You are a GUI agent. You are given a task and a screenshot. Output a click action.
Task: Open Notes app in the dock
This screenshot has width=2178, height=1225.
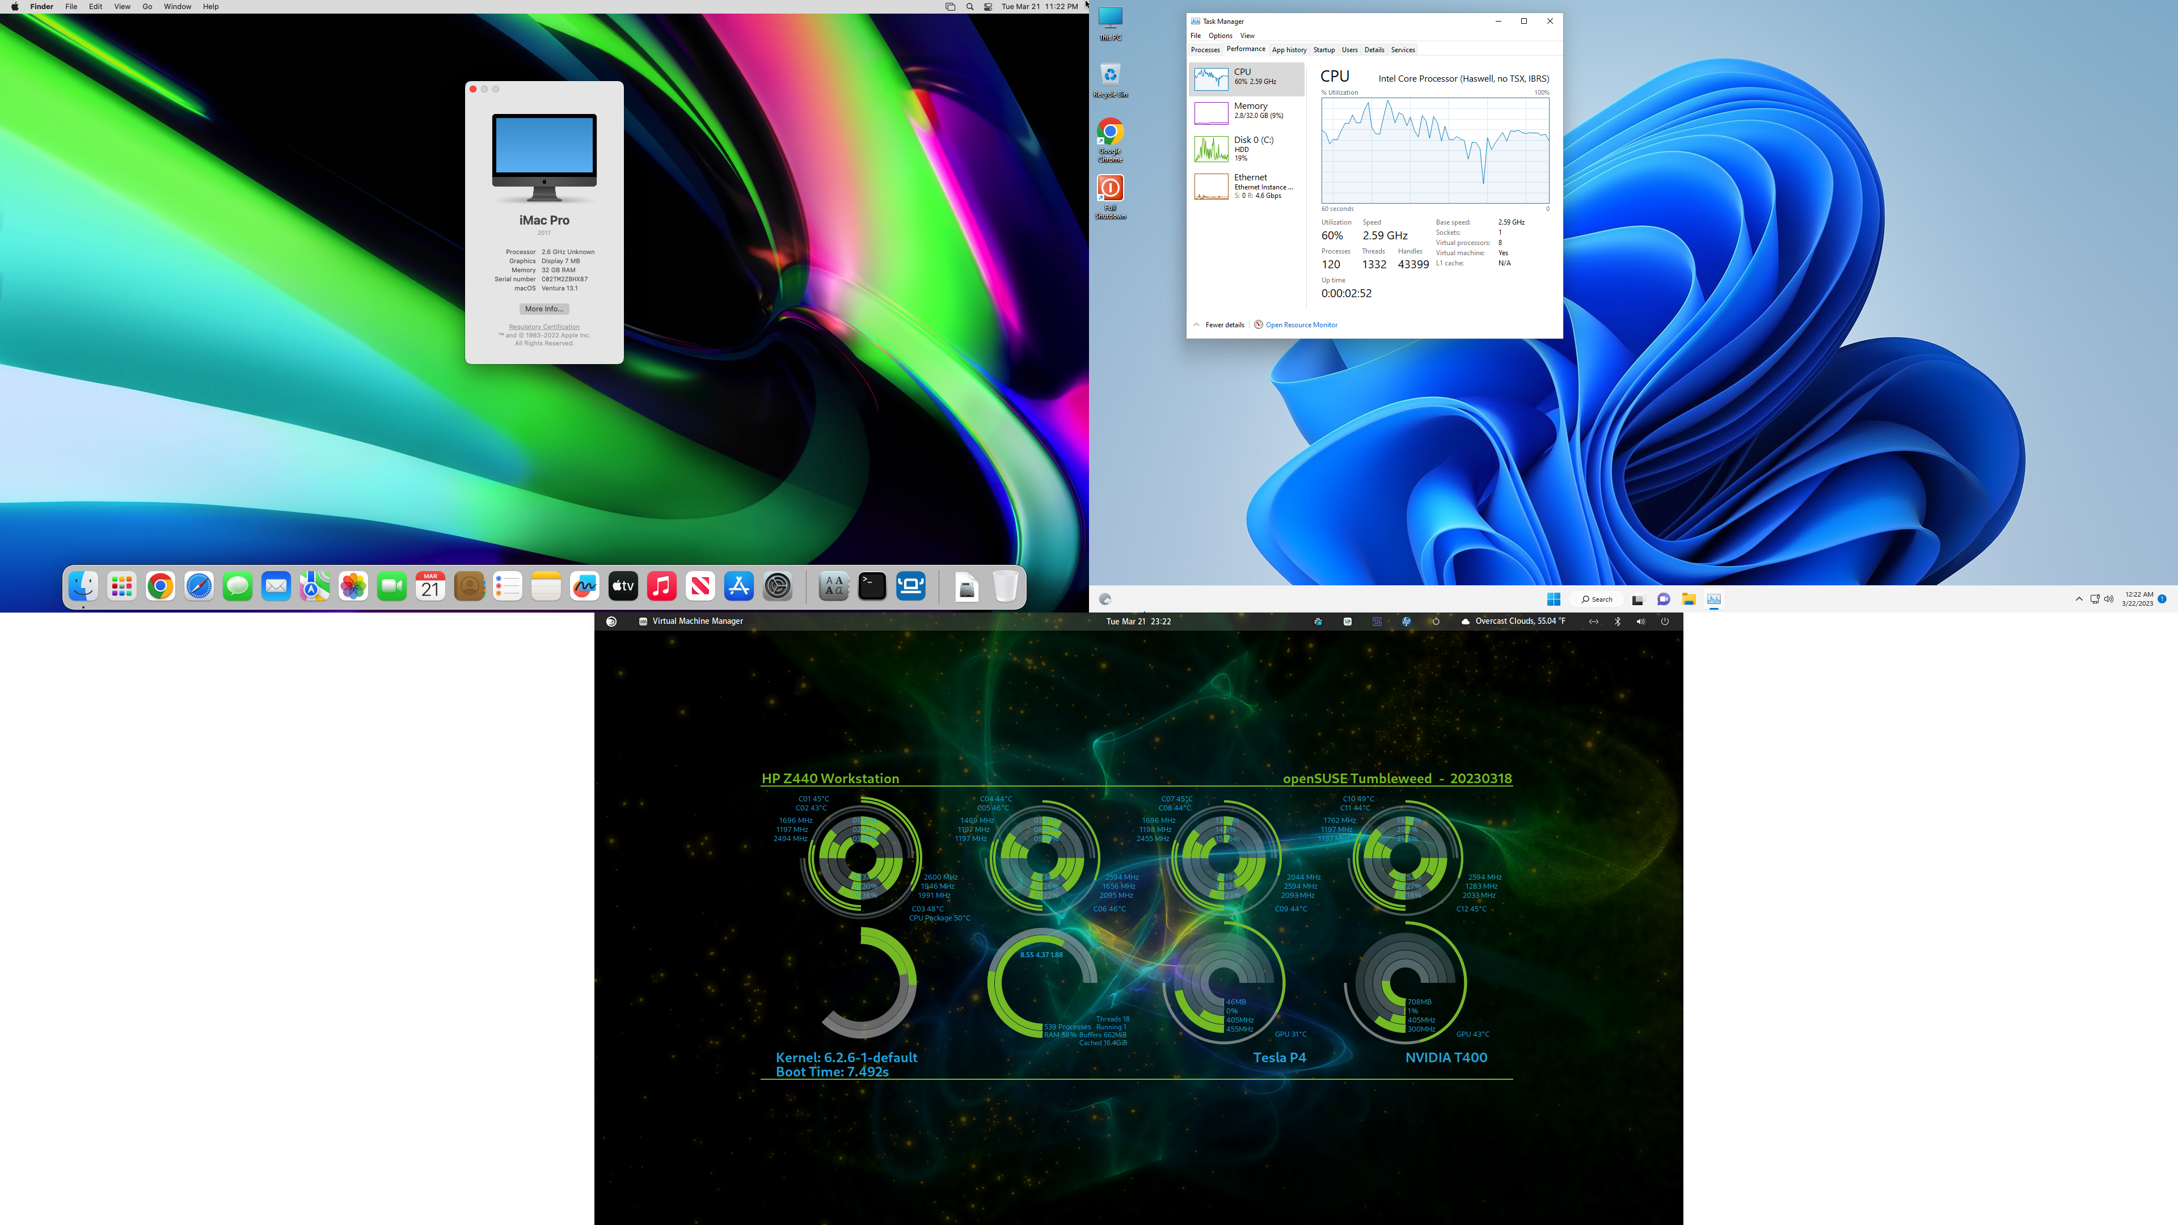coord(546,586)
